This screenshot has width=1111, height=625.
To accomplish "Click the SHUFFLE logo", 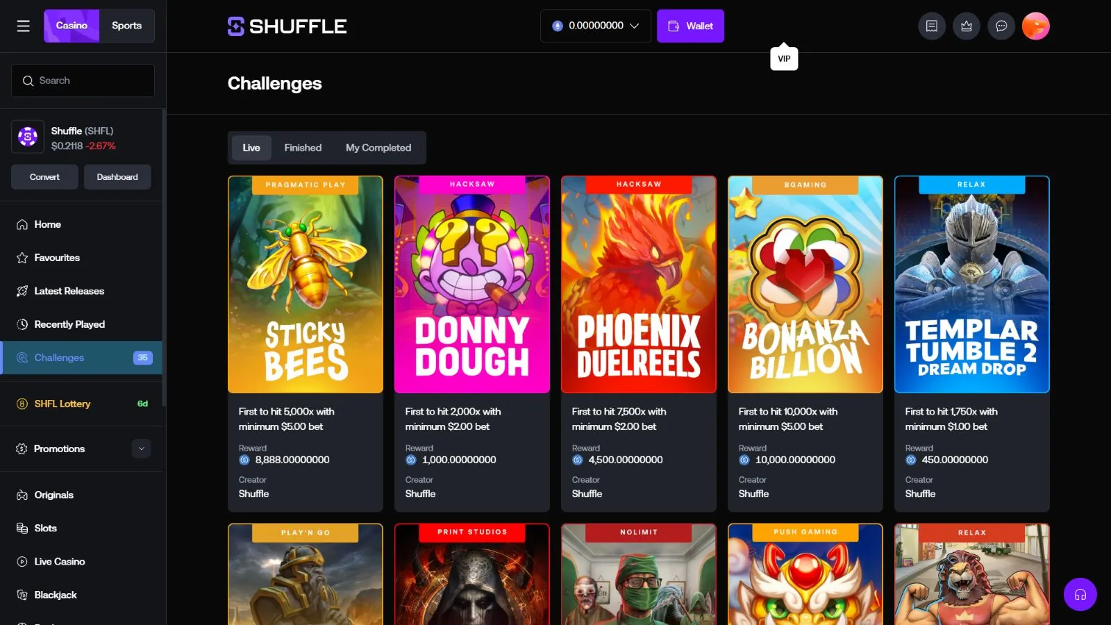I will [x=287, y=26].
